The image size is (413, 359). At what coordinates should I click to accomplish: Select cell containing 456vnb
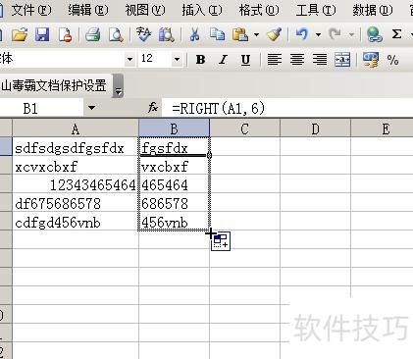click(175, 222)
